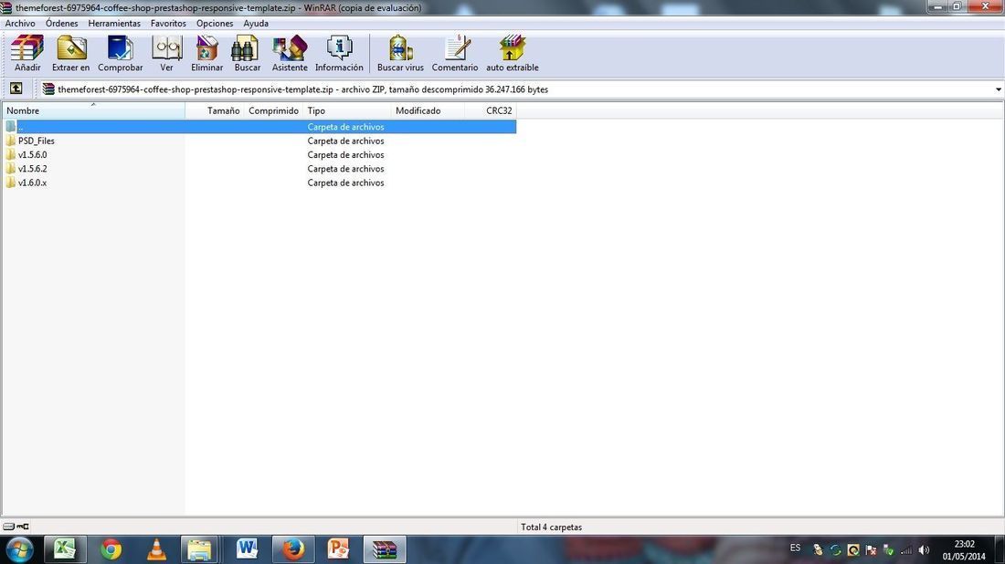The image size is (1005, 564).
Task: Open Google Chrome from the taskbar
Action: click(111, 549)
